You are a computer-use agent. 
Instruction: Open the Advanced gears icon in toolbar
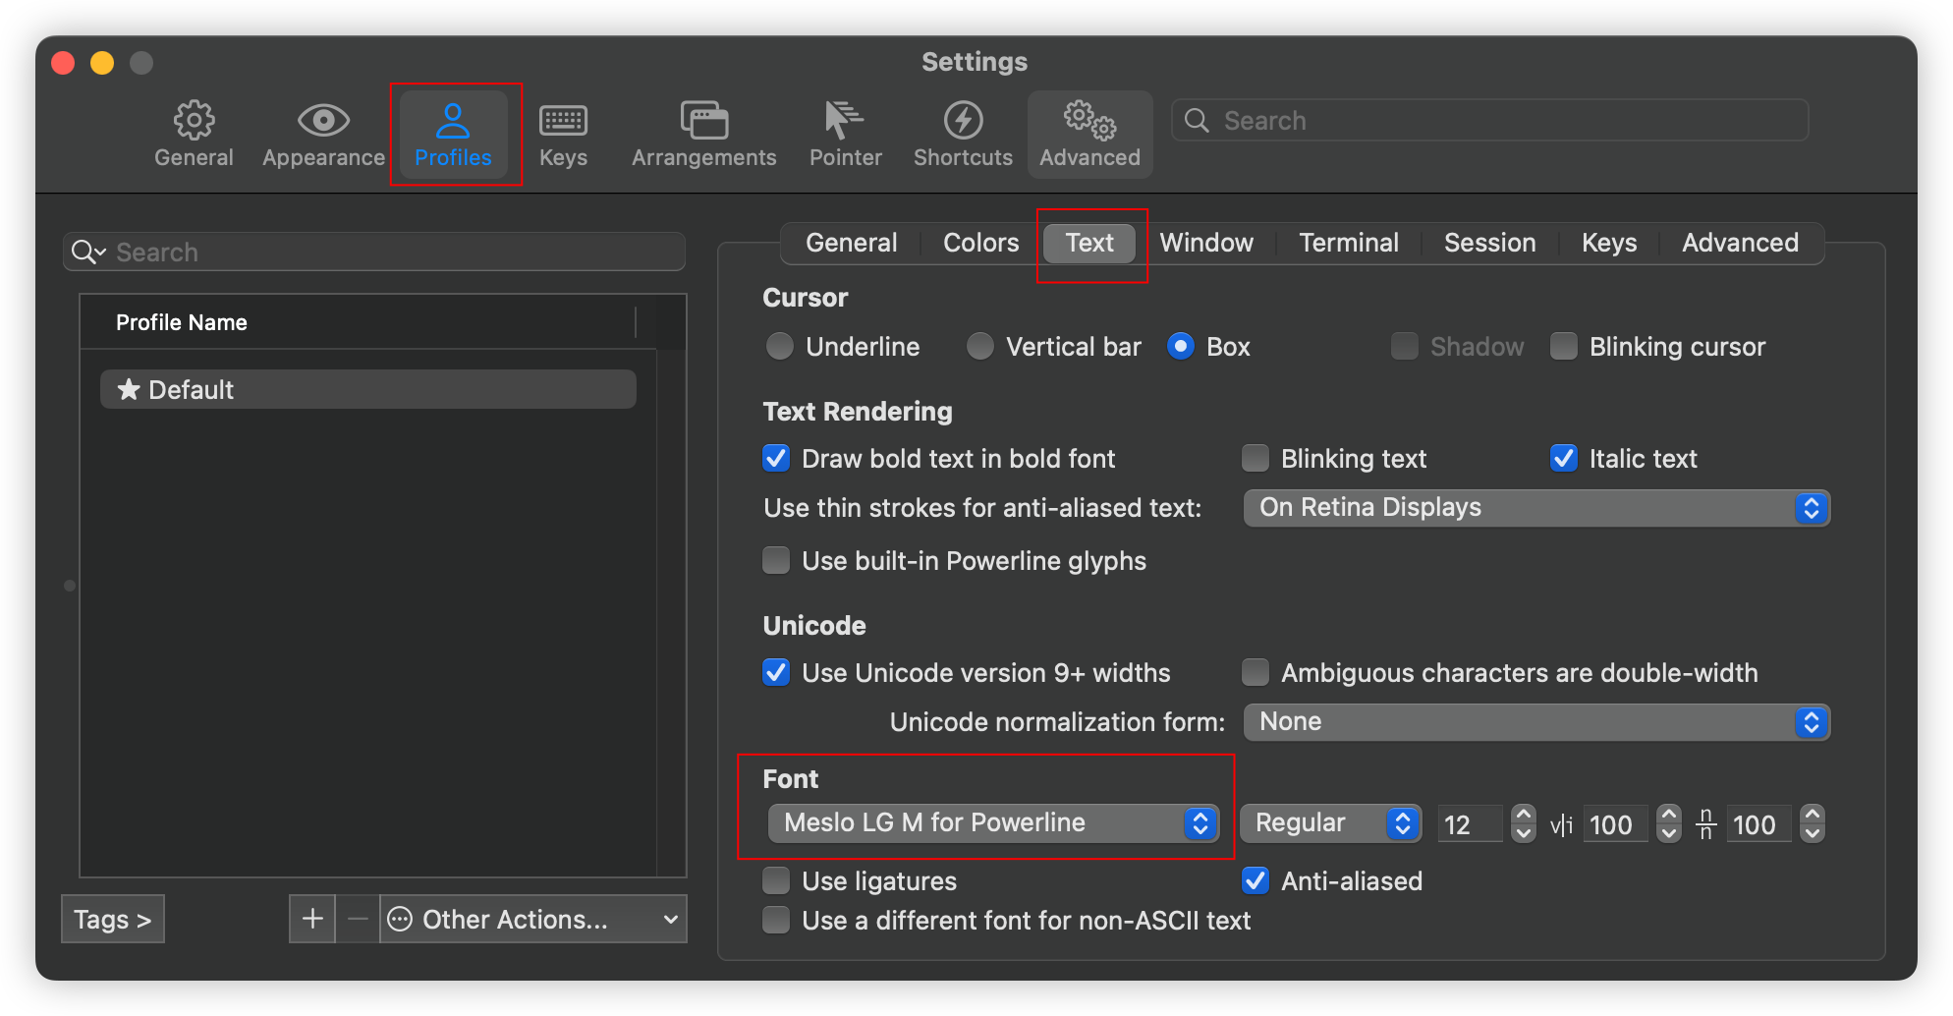click(x=1089, y=121)
